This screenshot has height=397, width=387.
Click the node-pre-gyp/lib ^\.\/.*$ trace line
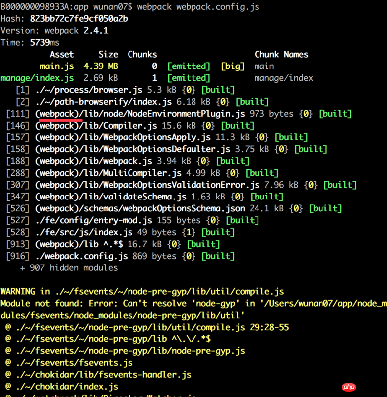[x=108, y=339]
